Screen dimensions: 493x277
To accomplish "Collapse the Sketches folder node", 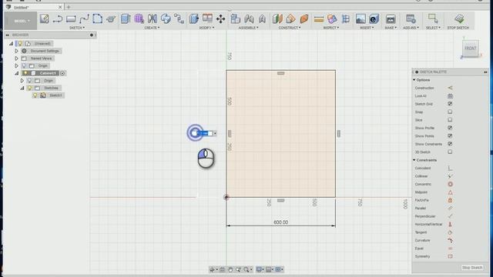I will 22,88.
